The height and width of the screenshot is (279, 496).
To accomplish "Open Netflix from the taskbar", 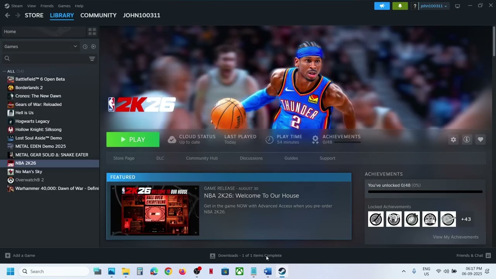I will coord(211,271).
